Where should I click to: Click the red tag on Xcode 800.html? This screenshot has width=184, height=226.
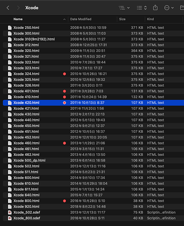point(64,201)
